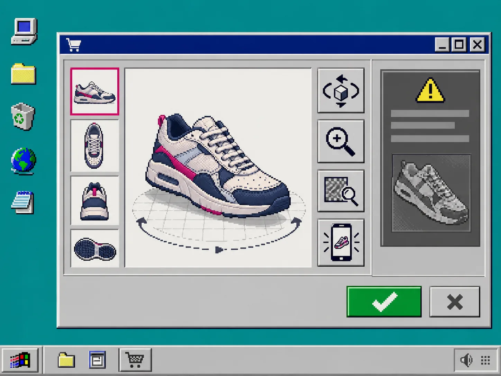Click the dotted grid tray icon
The height and width of the screenshot is (376, 501).
click(x=485, y=360)
